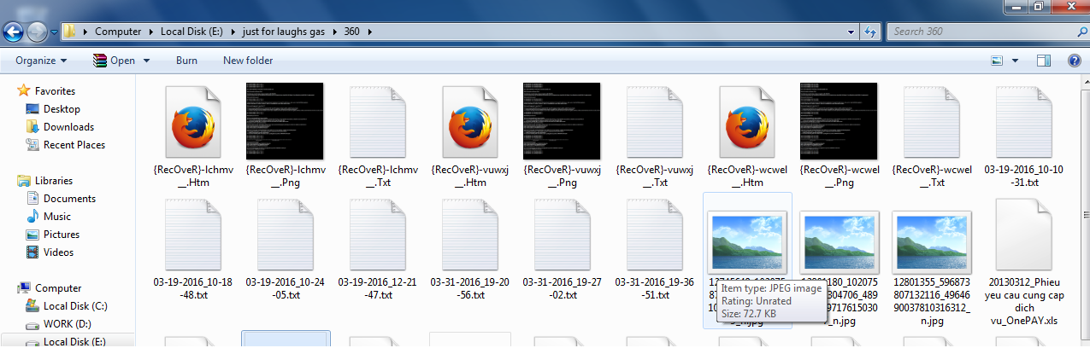1090x348 pixels.
Task: Open the Help icon
Action: click(x=1075, y=61)
